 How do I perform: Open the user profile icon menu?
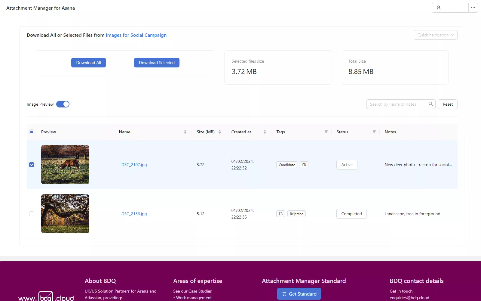pos(439,8)
